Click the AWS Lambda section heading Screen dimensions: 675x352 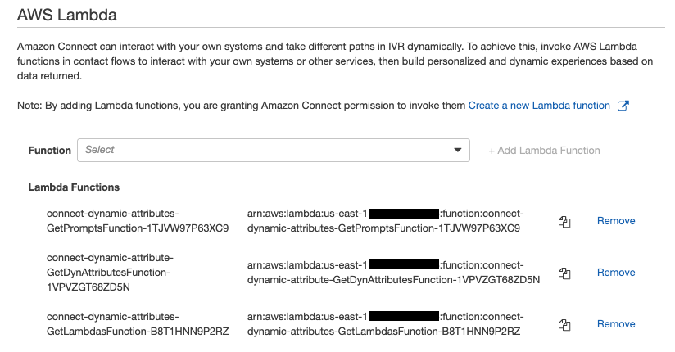click(67, 15)
